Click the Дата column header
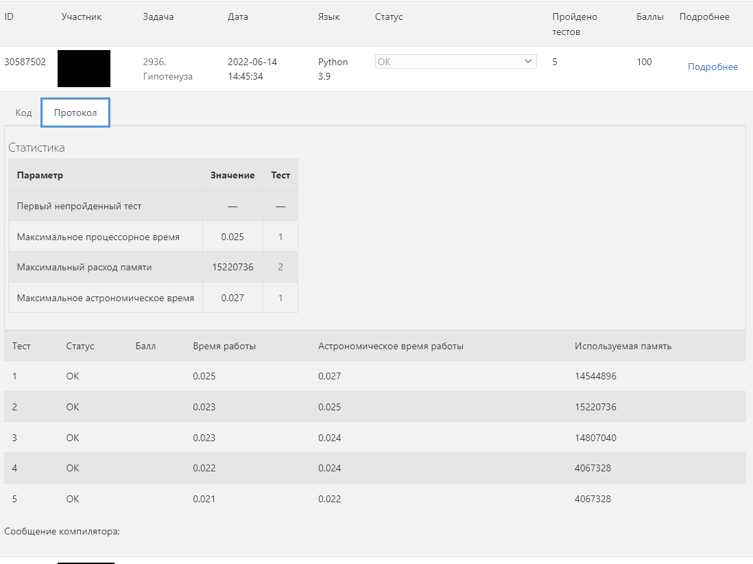Viewport: 753px width, 564px height. pos(238,16)
